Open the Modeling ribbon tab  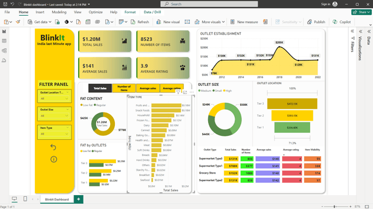[59, 12]
